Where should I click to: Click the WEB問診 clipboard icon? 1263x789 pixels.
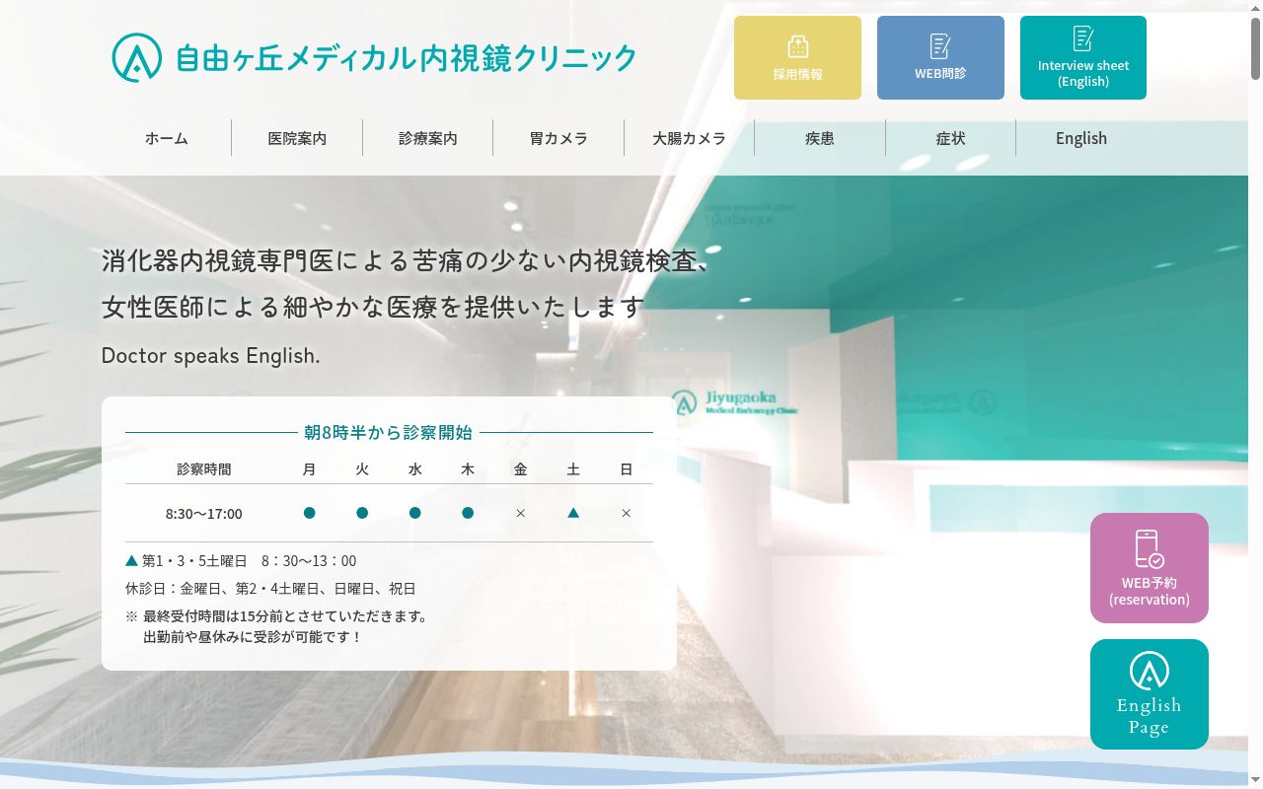pos(940,45)
